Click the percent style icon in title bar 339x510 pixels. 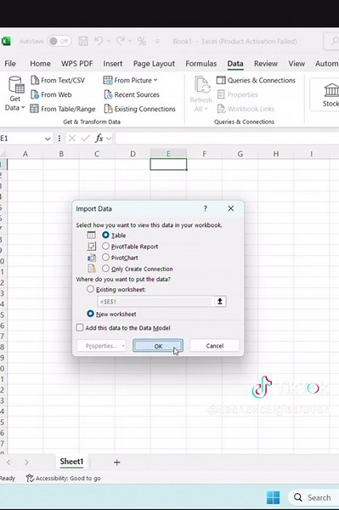(x=142, y=42)
